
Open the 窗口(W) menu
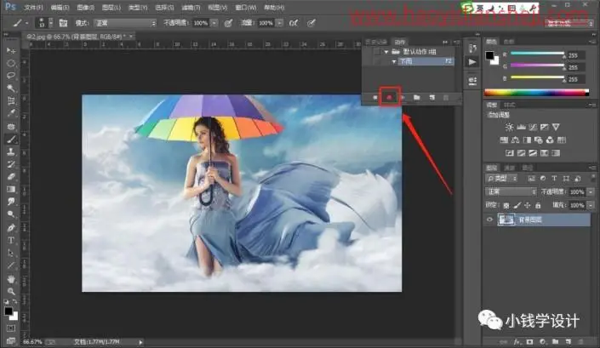(x=246, y=8)
